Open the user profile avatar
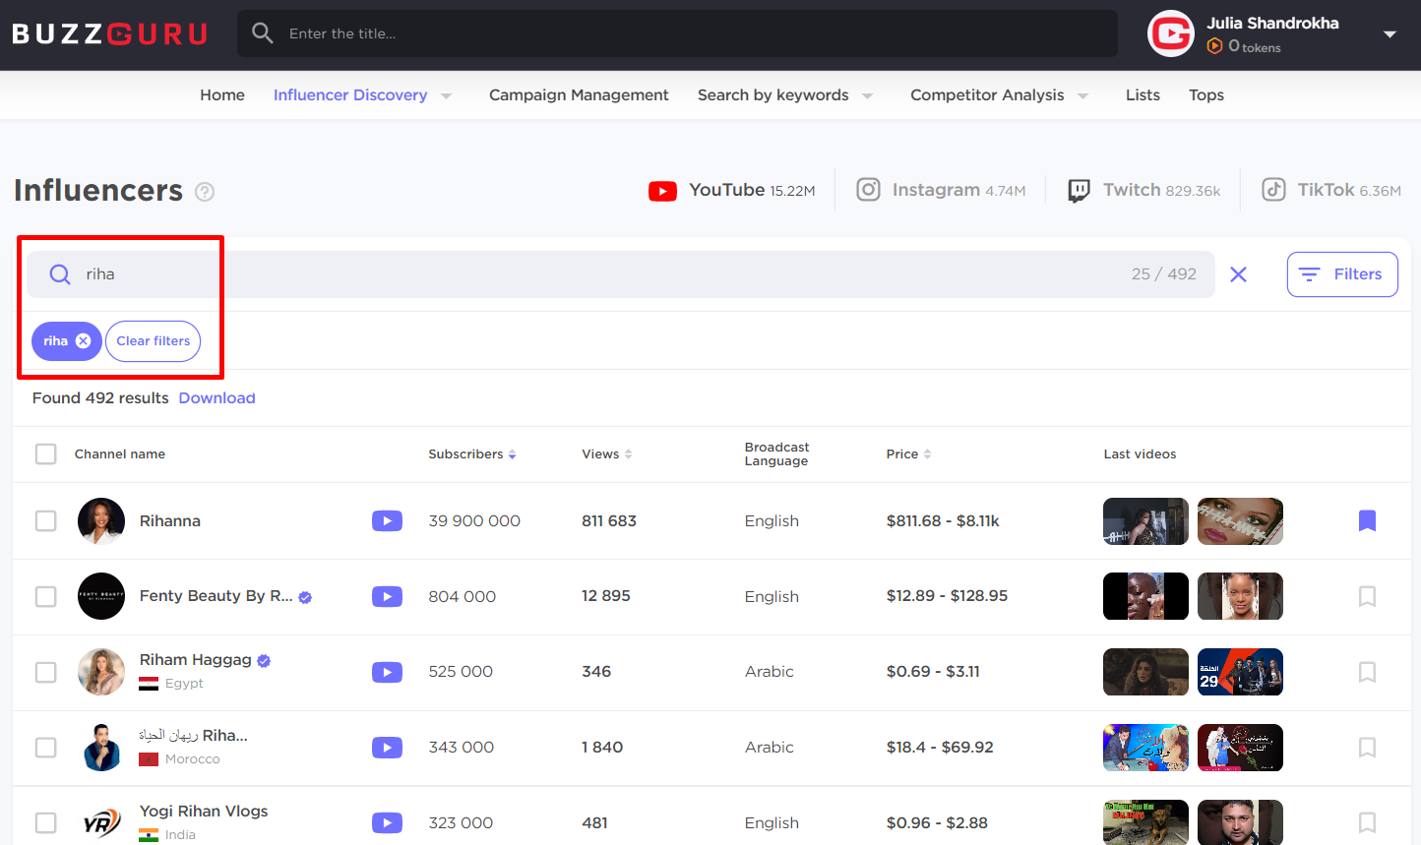 coord(1171,34)
